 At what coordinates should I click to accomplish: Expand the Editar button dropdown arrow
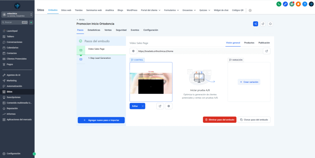tap(142, 106)
